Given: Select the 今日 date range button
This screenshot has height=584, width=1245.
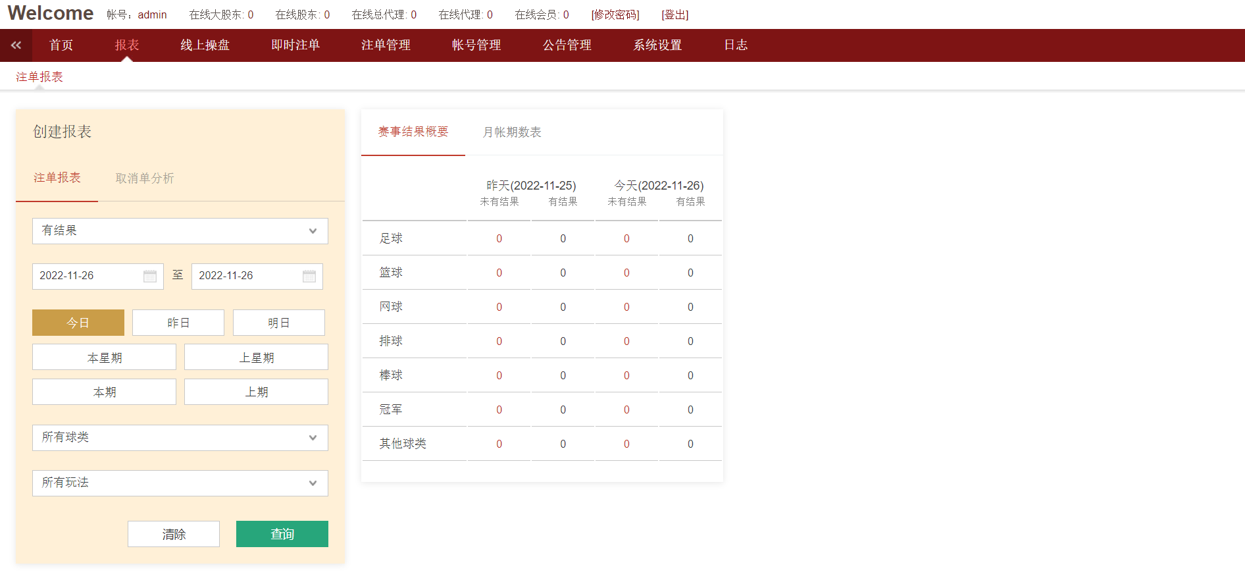Looking at the screenshot, I should (x=78, y=323).
